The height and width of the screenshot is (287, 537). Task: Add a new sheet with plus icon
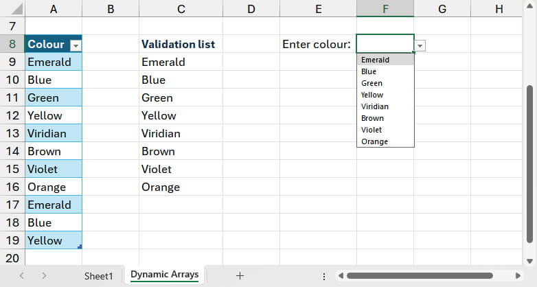240,275
